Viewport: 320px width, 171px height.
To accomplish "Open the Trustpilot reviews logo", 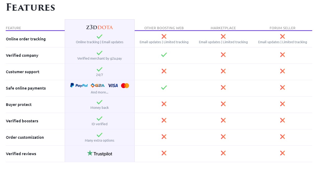I will [x=100, y=154].
